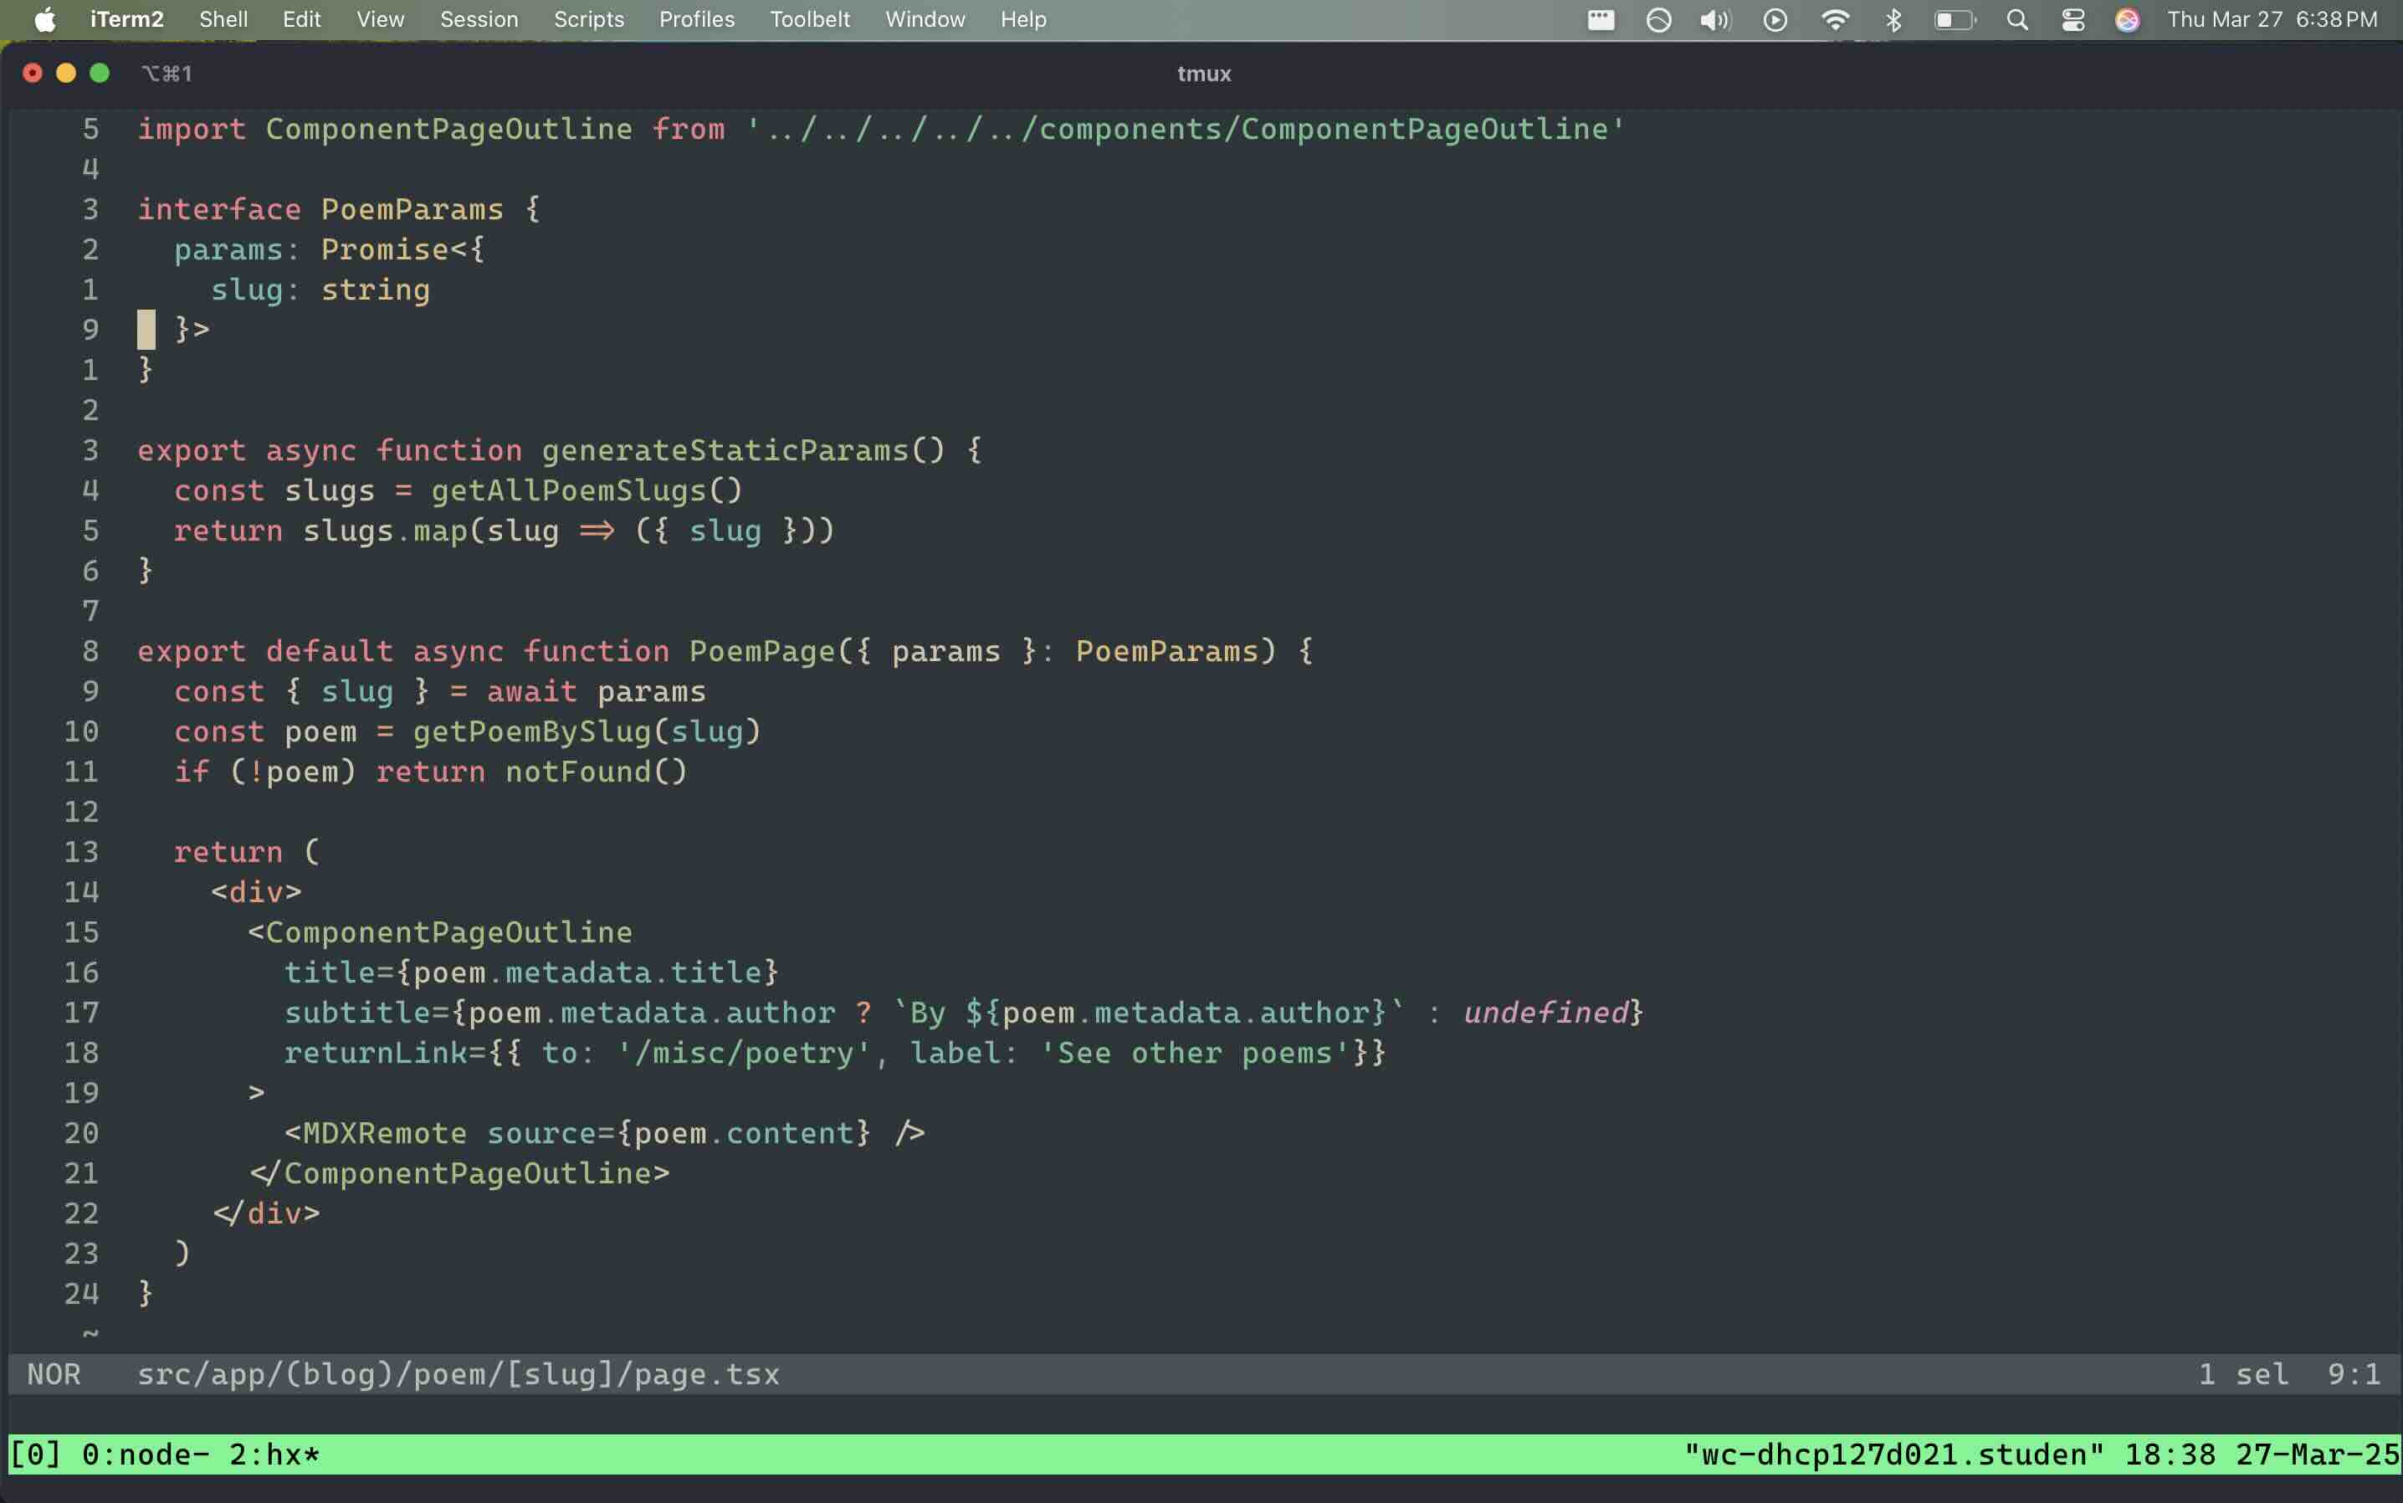Open the View menu

381,20
